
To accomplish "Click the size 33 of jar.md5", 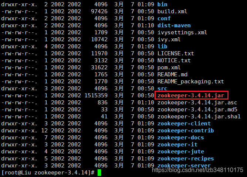I will 104,110.
